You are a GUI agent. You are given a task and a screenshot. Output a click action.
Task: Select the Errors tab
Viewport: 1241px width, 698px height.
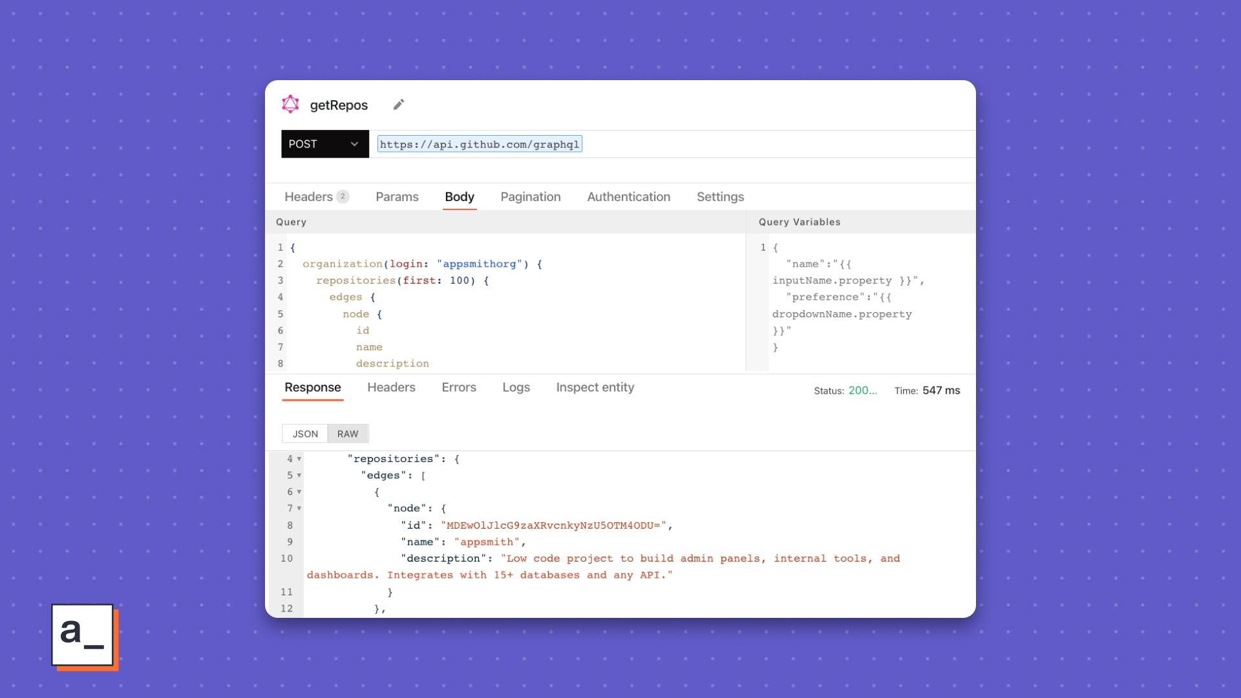[x=458, y=387]
